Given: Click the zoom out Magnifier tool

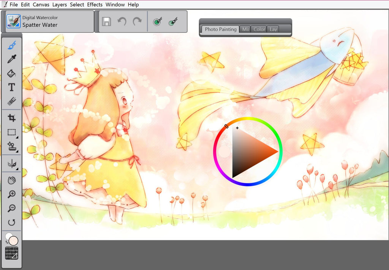Looking at the screenshot, I should tap(12, 208).
